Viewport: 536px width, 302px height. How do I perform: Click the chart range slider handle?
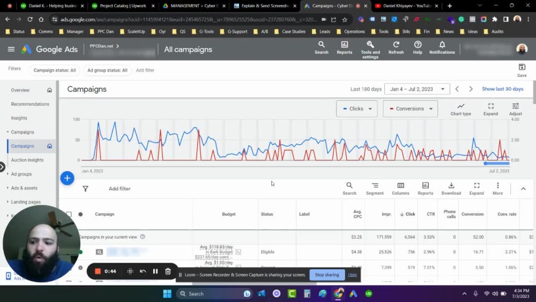[x=486, y=164]
